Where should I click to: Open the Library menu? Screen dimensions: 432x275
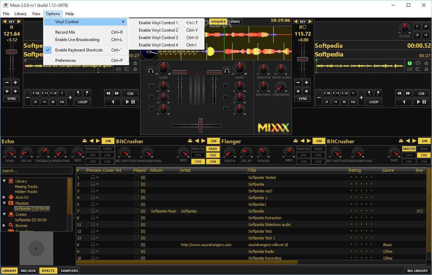[21, 14]
